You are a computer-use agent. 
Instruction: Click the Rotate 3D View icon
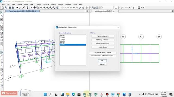[x=80, y=8]
